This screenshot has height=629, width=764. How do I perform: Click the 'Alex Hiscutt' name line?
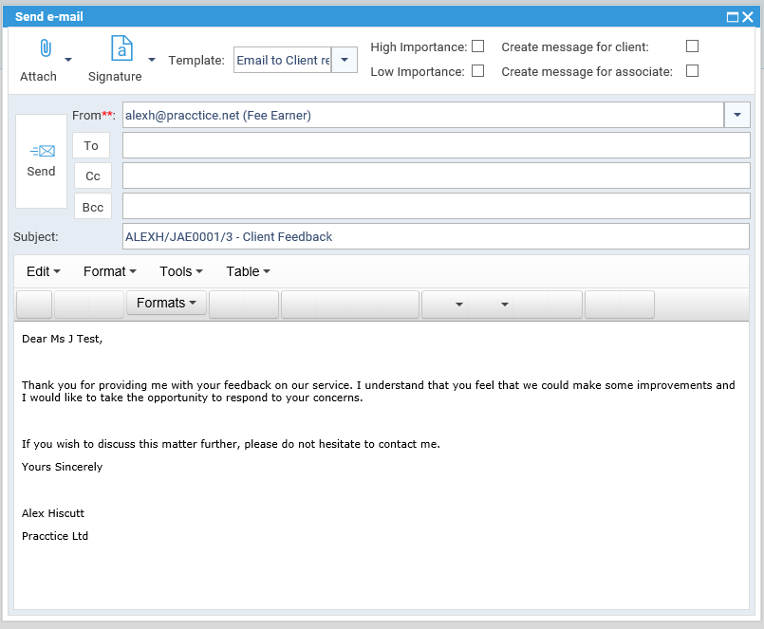pyautogui.click(x=52, y=513)
